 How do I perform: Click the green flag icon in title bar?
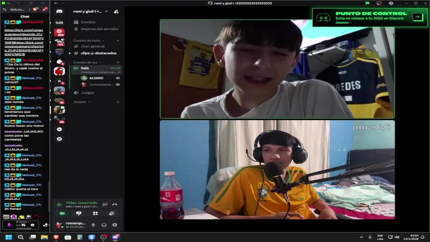click(x=368, y=3)
